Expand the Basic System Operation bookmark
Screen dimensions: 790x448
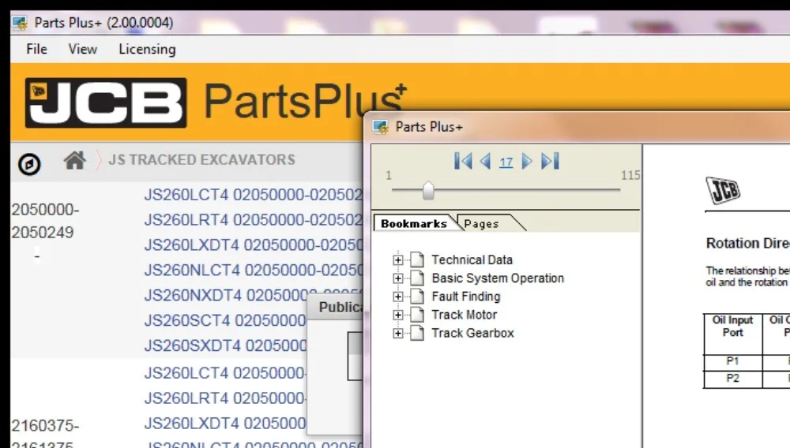click(398, 278)
